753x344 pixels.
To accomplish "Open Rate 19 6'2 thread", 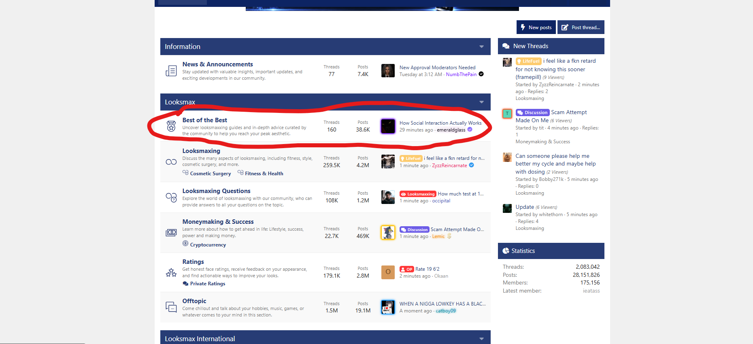I will point(427,269).
